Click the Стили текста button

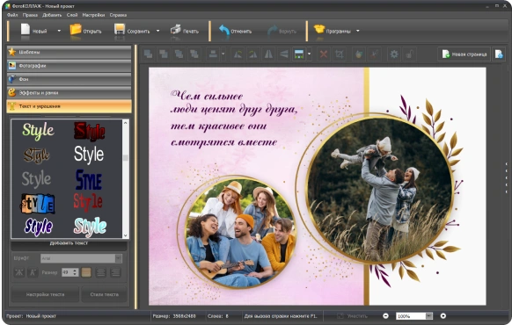pyautogui.click(x=105, y=294)
